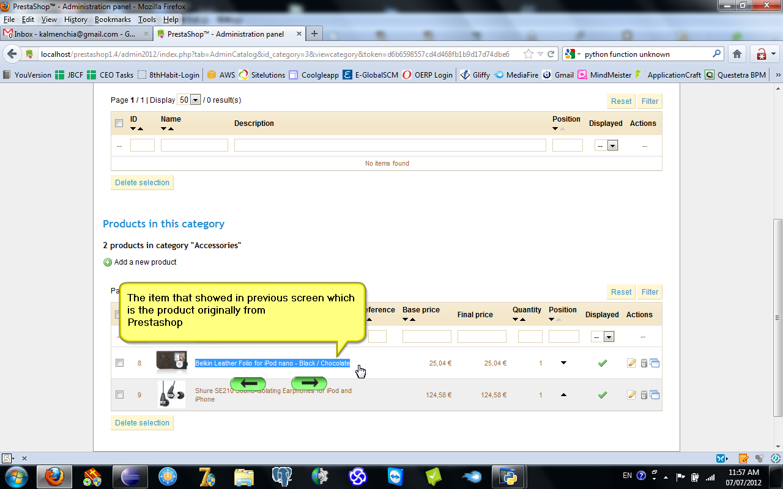Open search engine selector dropdown in search bar
This screenshot has height=489, width=783.
click(573, 54)
